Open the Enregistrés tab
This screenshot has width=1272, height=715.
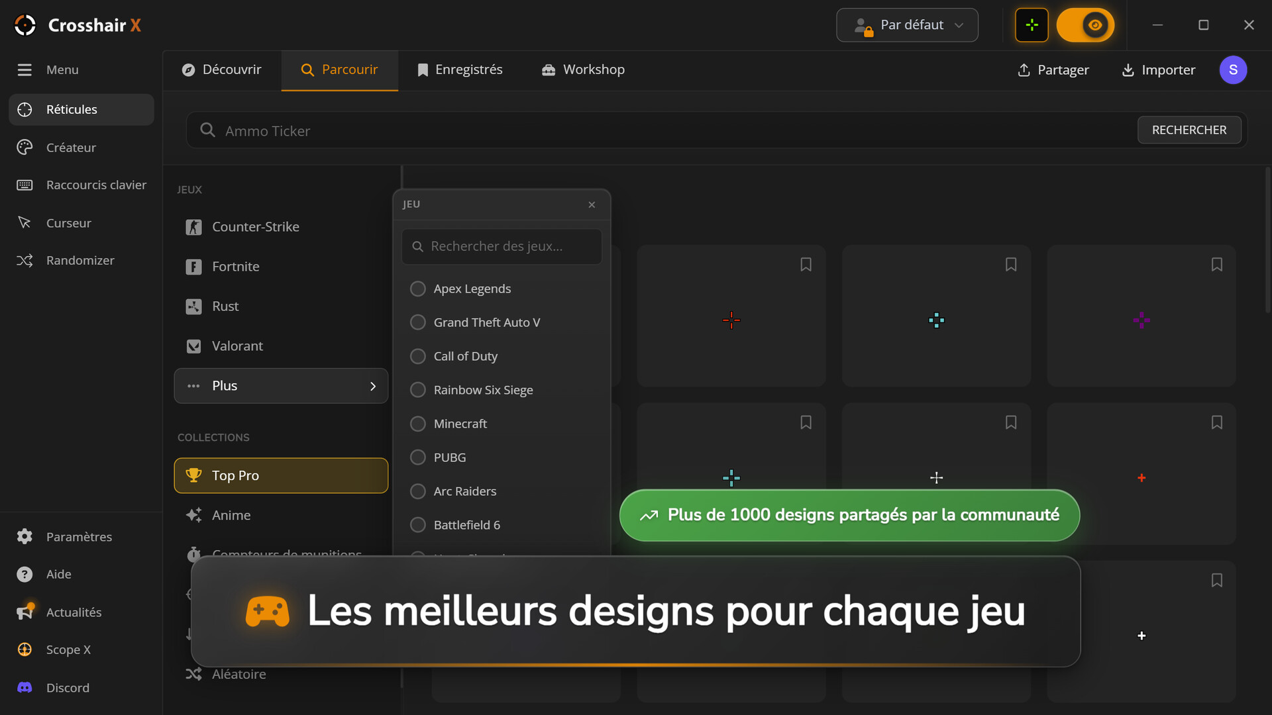coord(460,70)
